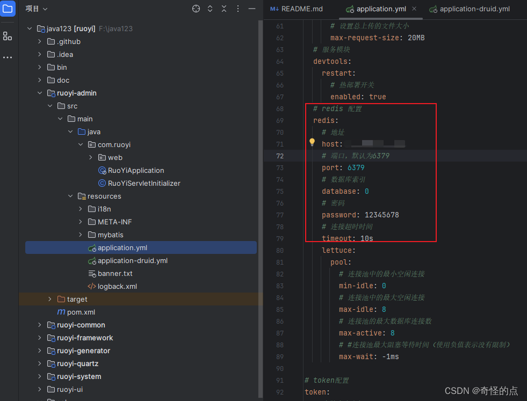
Task: Click the pom.xml Maven icon
Action: 61,312
